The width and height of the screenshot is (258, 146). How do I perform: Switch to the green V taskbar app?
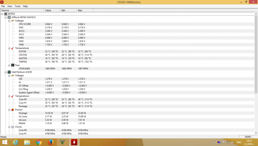[62, 142]
